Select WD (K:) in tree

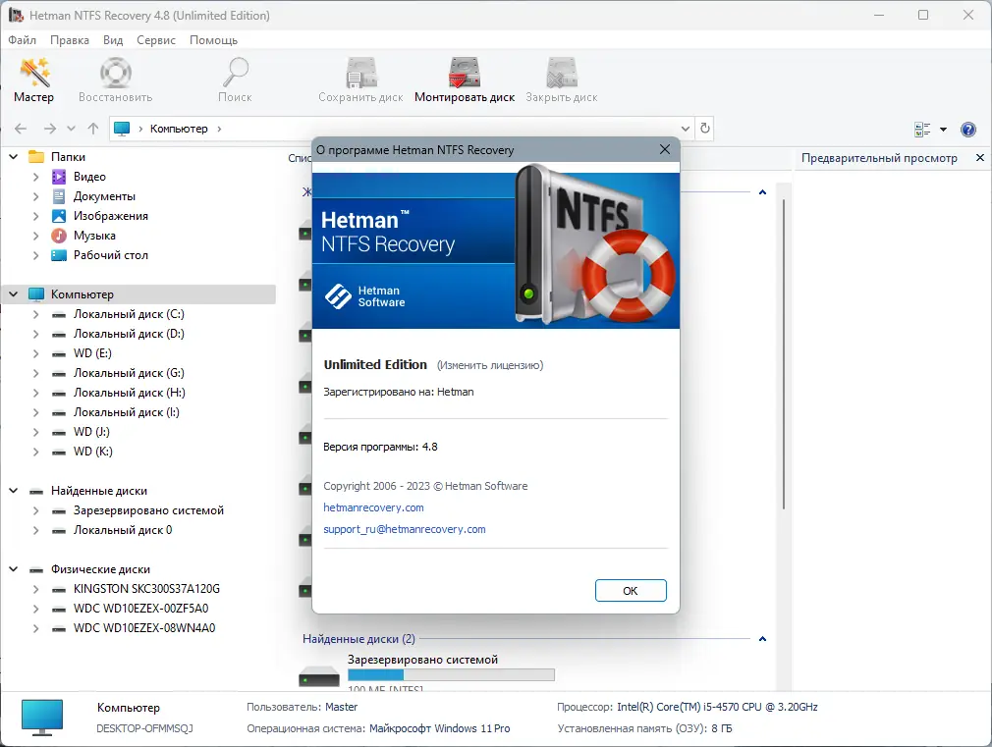coord(93,452)
